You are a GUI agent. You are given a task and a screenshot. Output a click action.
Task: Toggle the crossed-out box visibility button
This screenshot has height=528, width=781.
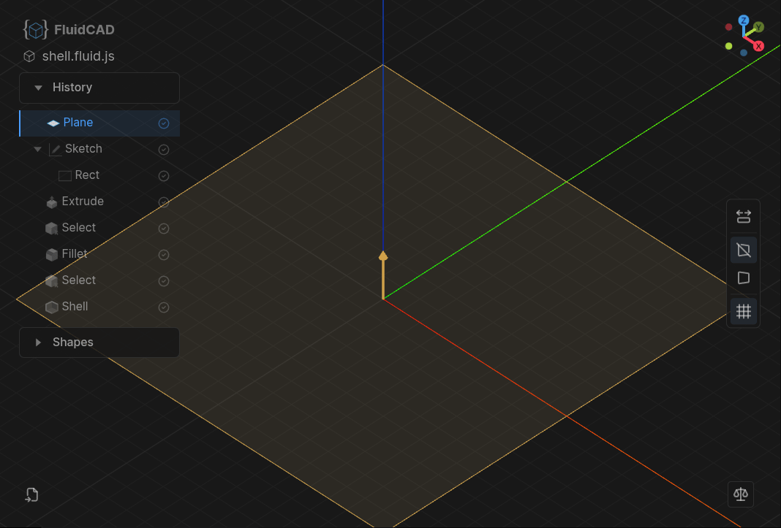tap(744, 250)
